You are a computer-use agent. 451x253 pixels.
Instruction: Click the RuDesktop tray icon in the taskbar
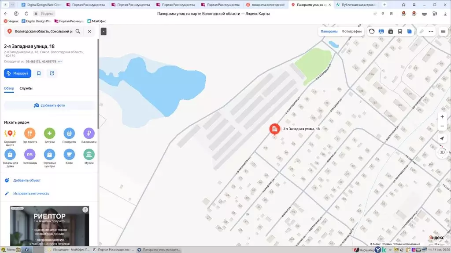(364, 250)
